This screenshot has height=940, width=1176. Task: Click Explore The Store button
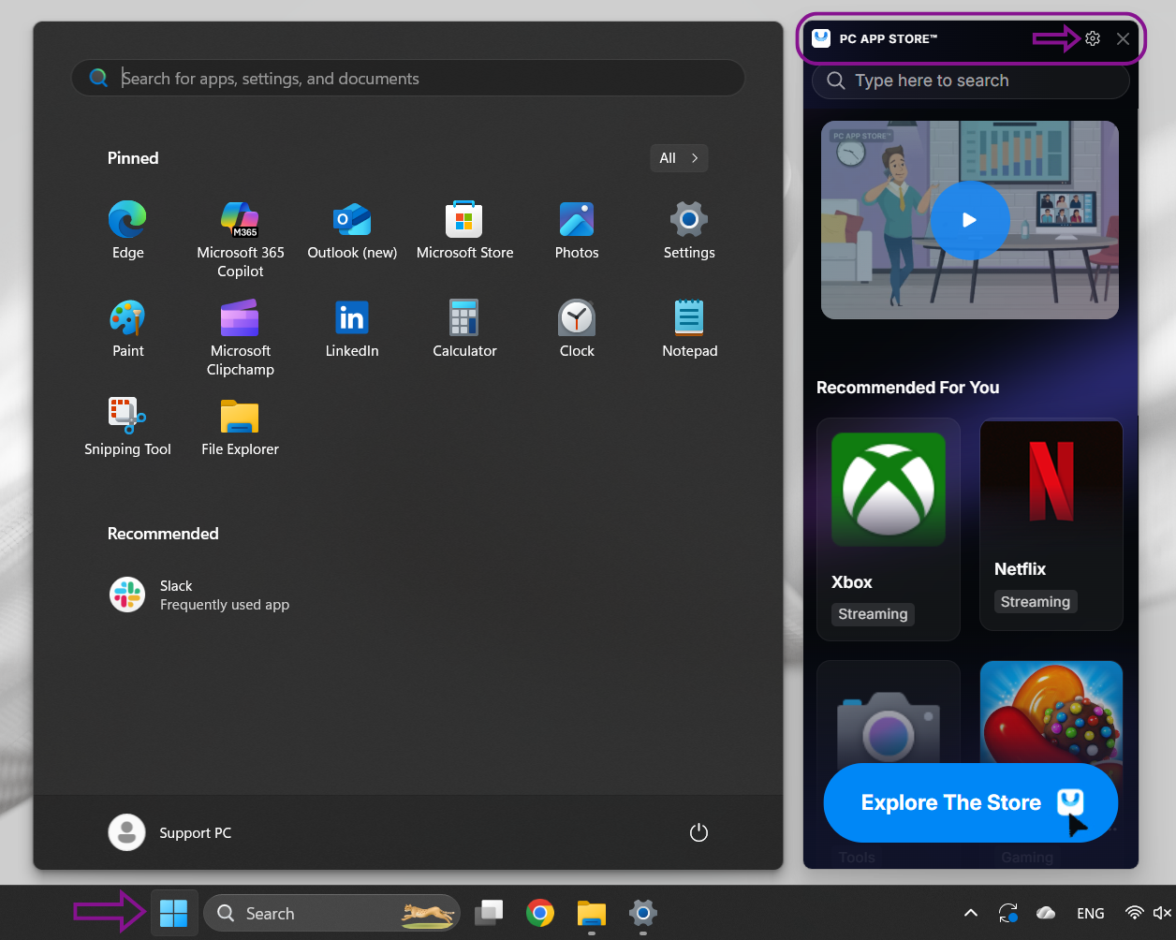click(x=971, y=802)
